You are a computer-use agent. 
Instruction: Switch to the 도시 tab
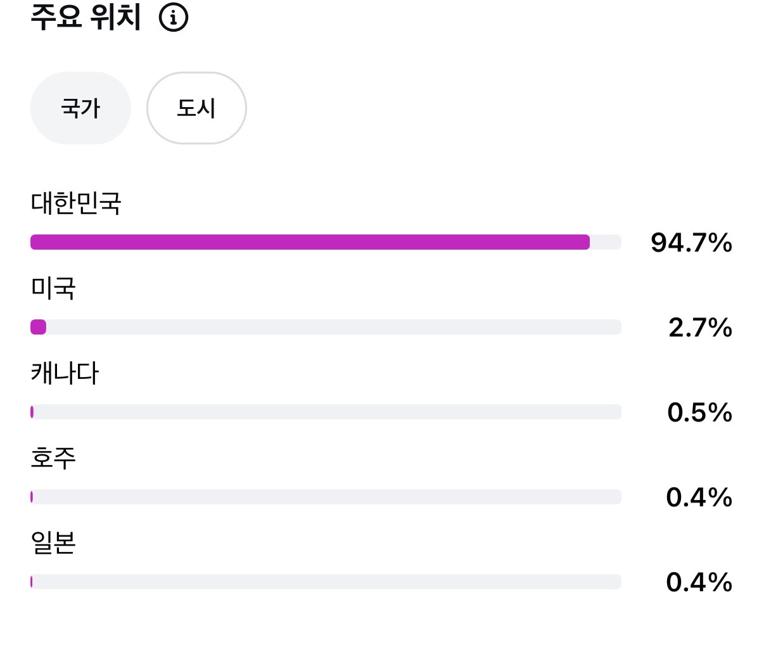(x=196, y=108)
